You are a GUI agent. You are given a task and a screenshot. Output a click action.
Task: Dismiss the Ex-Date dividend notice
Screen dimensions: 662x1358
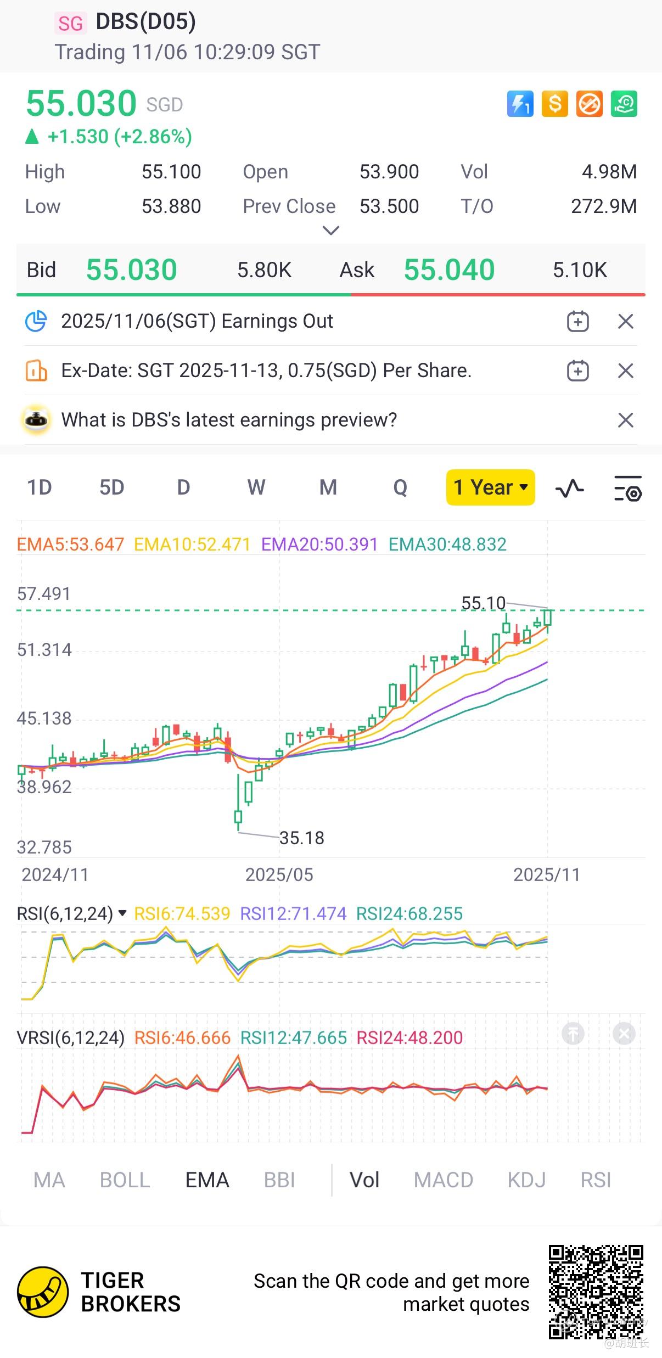626,371
